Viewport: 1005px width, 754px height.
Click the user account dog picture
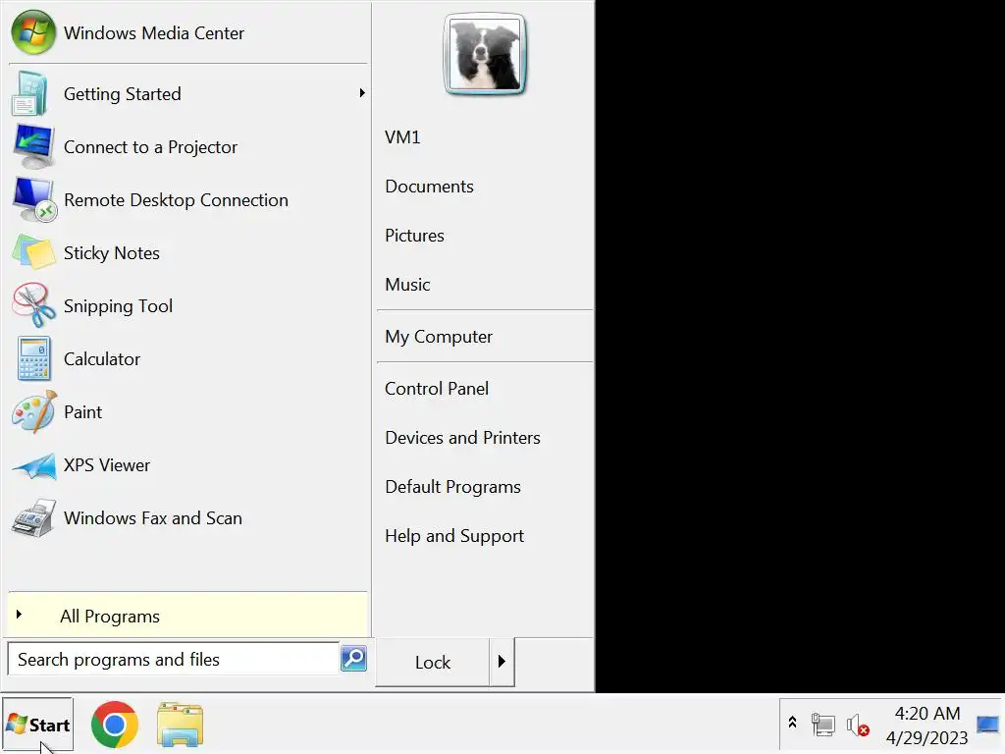485,55
